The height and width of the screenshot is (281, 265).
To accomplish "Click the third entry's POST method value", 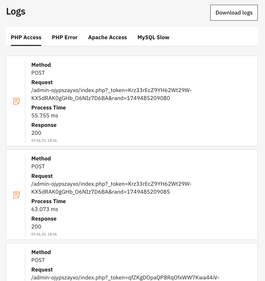I will [x=38, y=260].
